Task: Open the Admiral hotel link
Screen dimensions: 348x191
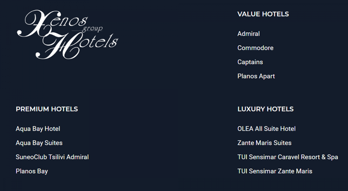Action: (249, 34)
